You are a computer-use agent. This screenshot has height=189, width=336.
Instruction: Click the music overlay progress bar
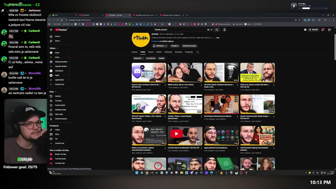[313, 8]
